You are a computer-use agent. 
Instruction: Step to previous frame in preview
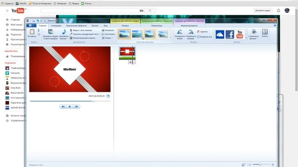pyautogui.click(x=63, y=107)
